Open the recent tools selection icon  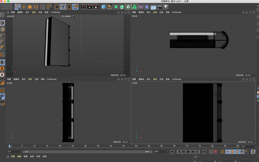pos(49,7)
